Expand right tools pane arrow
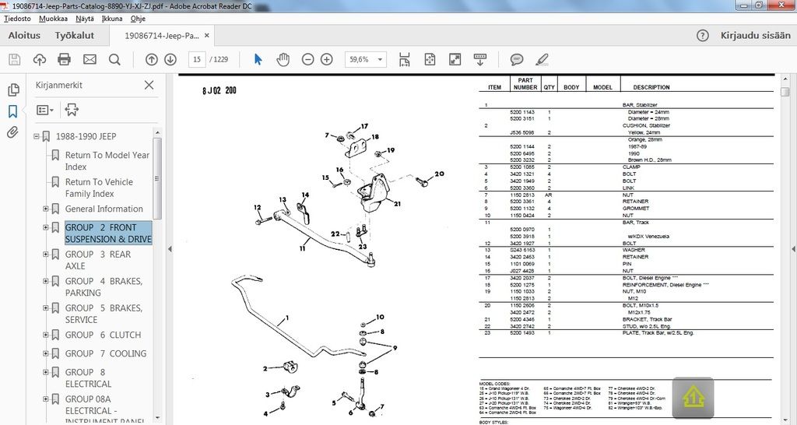This screenshot has width=797, height=425. click(x=793, y=249)
